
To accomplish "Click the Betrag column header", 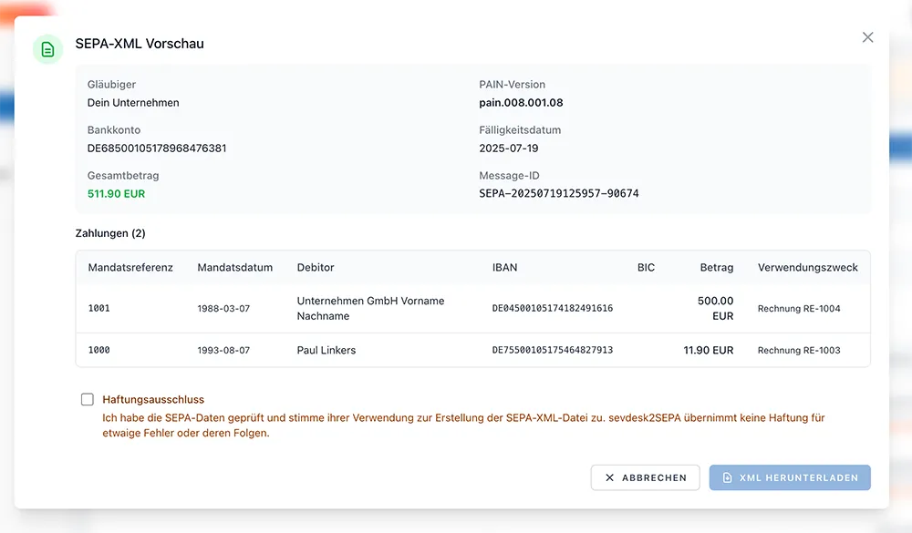I will click(x=716, y=268).
